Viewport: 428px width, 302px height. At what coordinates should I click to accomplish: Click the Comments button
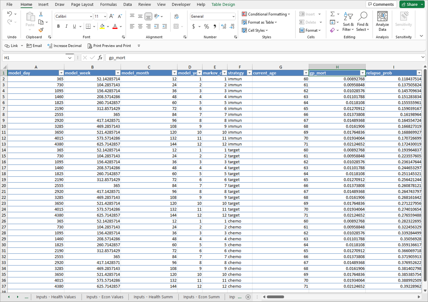click(381, 4)
